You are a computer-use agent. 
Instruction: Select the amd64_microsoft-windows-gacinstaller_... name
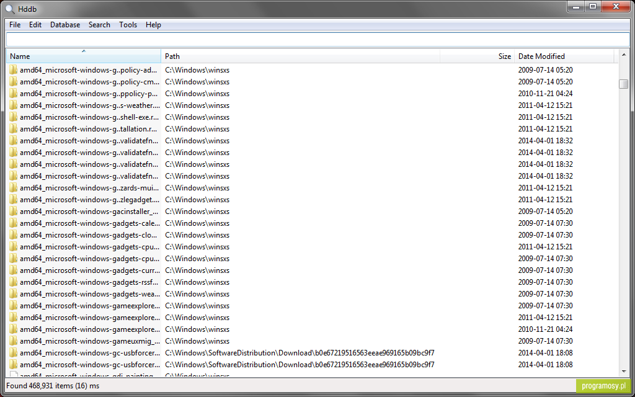(89, 212)
